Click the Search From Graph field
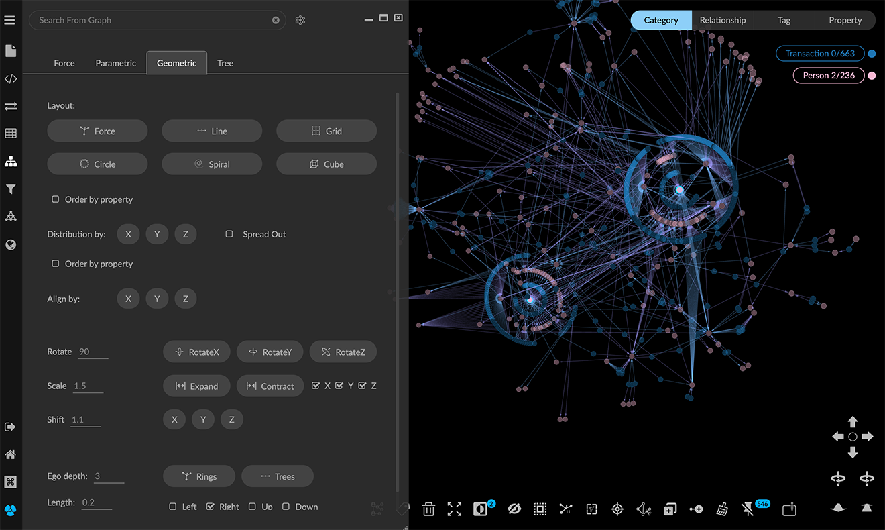 [151, 20]
